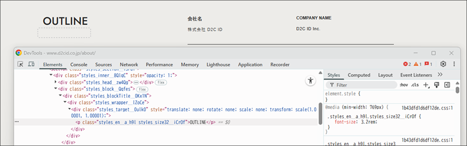Switch to the Console tab
The height and width of the screenshot is (146, 467).
[78, 65]
